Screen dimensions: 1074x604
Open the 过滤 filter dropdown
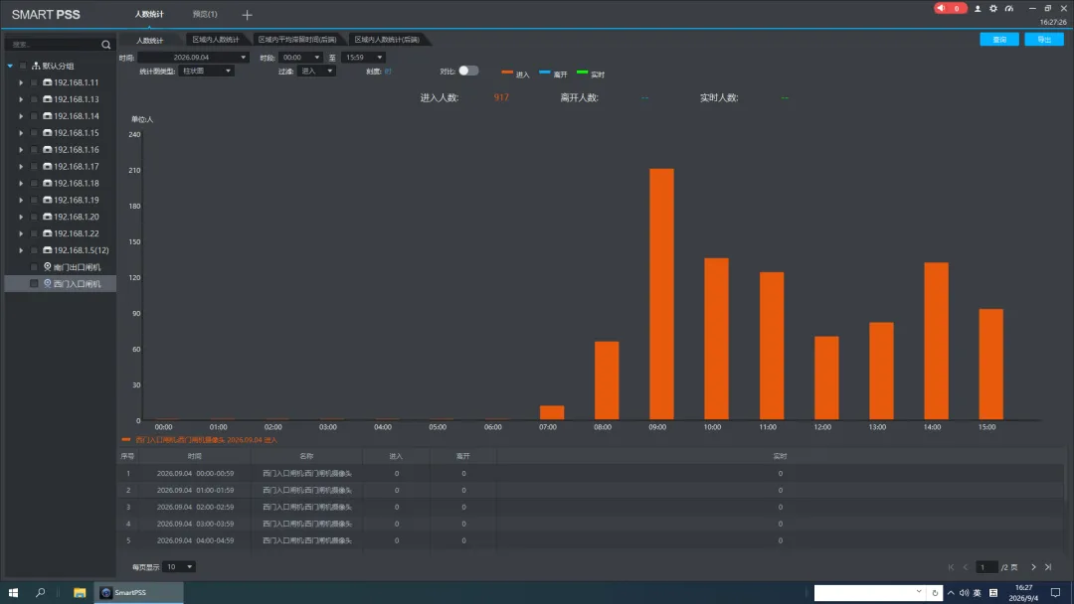[x=316, y=72]
